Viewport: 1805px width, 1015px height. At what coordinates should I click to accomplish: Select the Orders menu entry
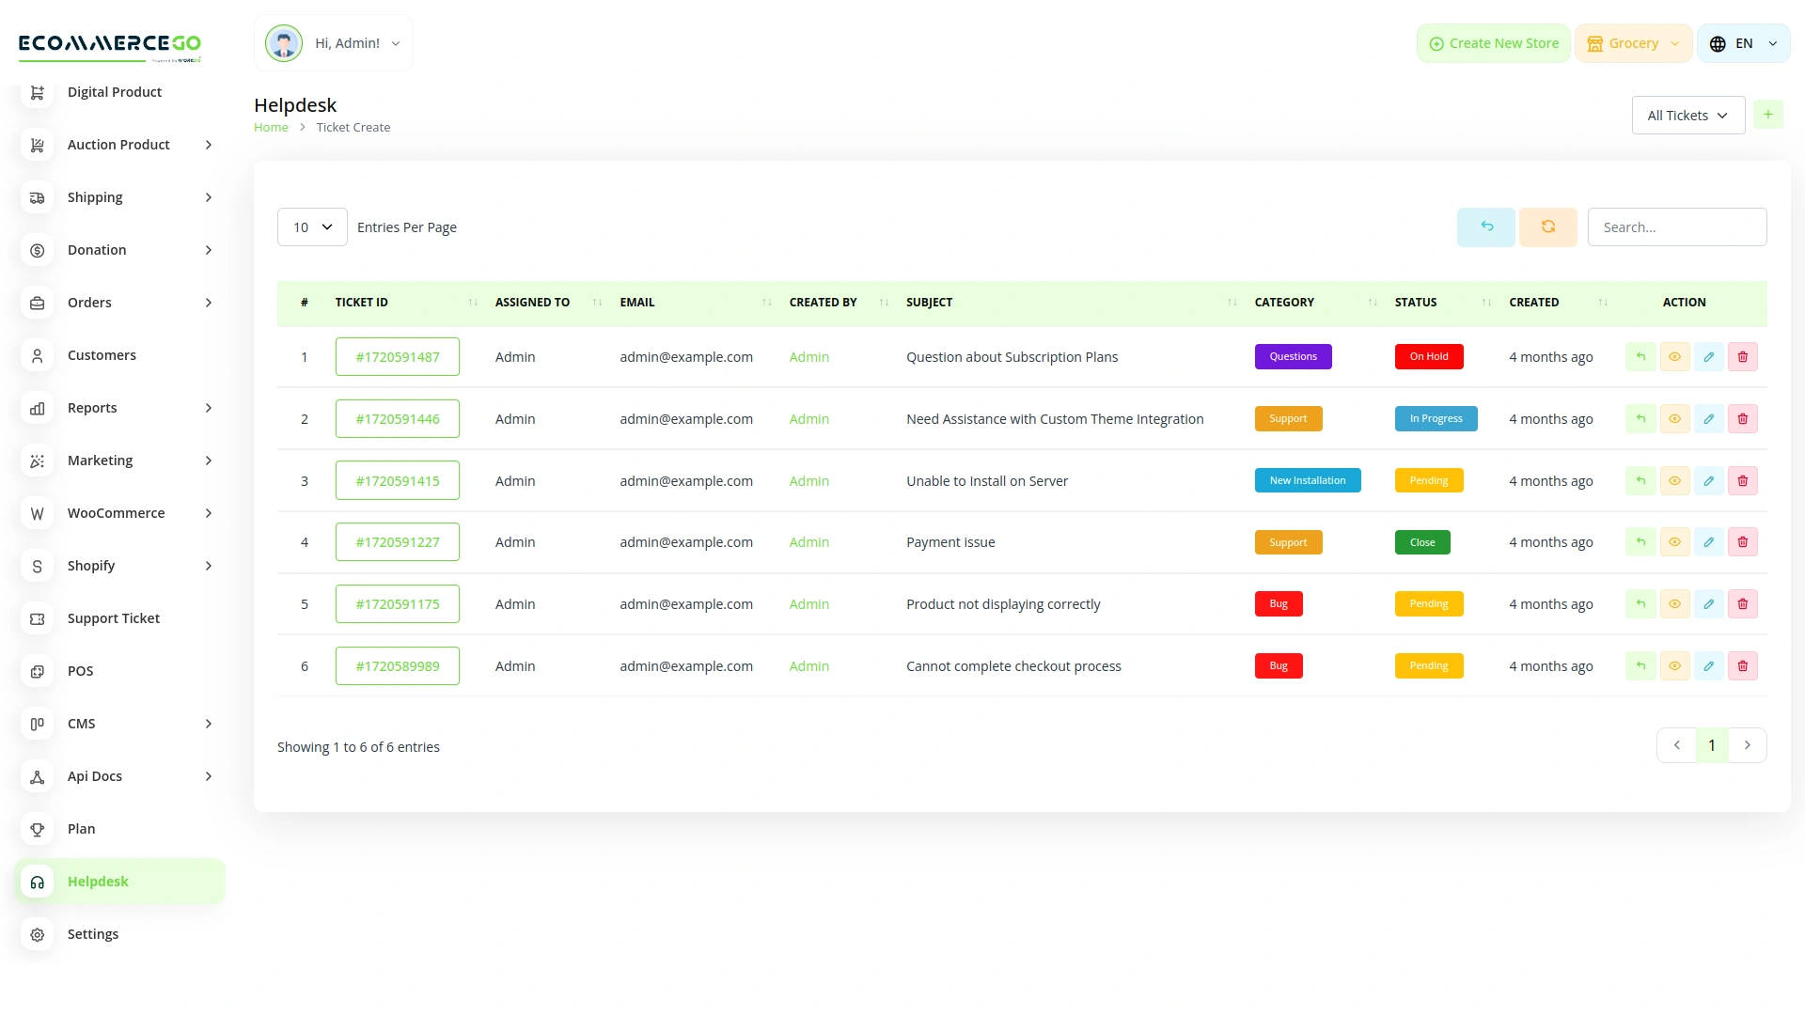pyautogui.click(x=89, y=302)
